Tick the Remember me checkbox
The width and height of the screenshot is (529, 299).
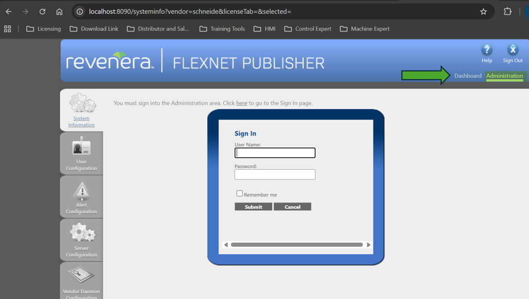(x=240, y=193)
